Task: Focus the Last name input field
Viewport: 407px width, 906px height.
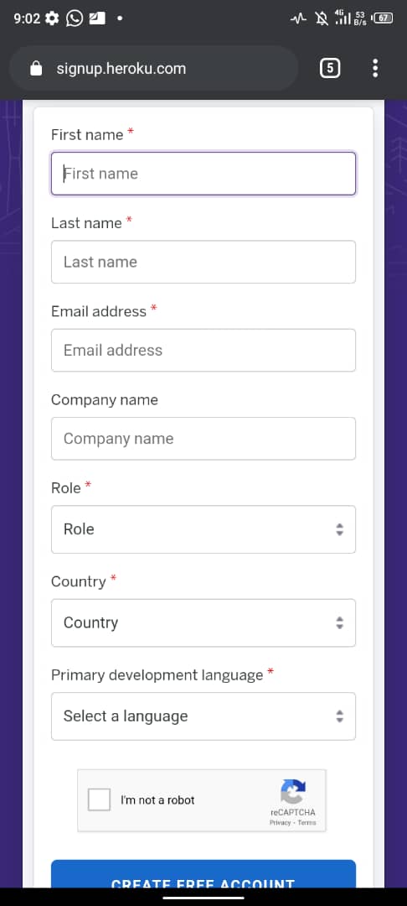Action: [x=203, y=262]
